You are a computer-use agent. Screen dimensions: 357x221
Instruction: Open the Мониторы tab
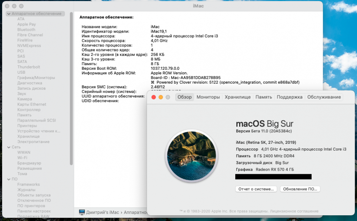(208, 97)
